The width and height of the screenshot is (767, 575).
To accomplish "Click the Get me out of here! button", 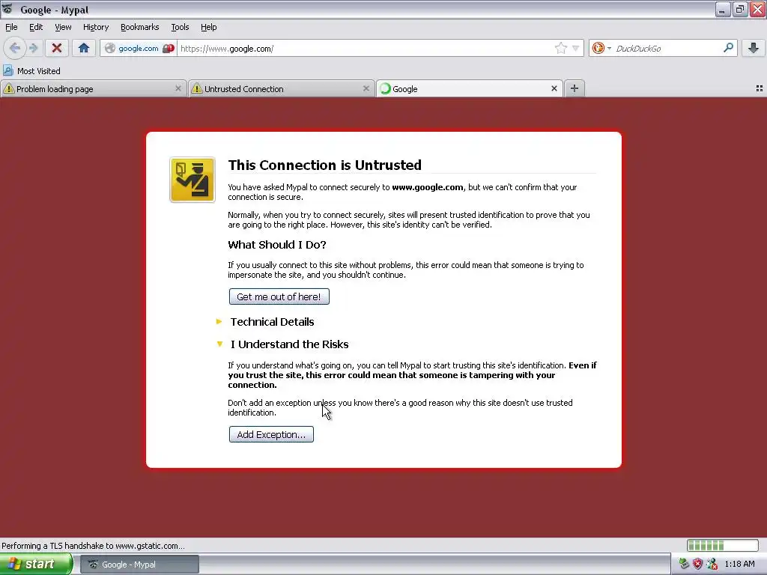I will click(x=279, y=296).
